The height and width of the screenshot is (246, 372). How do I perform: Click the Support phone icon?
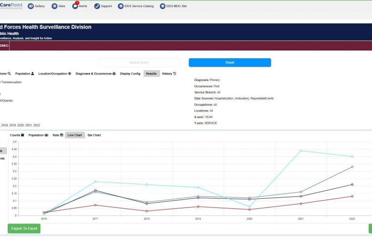pos(97,6)
